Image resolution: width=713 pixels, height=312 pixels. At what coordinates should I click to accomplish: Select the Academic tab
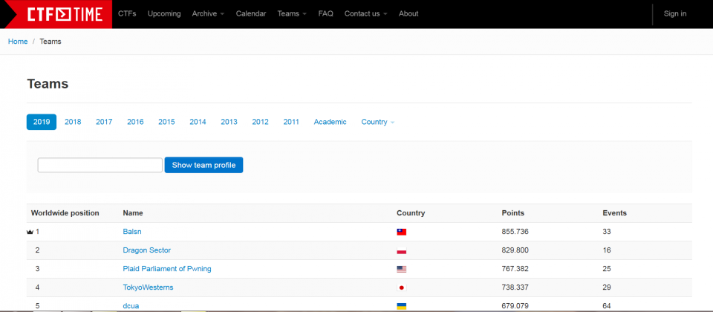330,122
